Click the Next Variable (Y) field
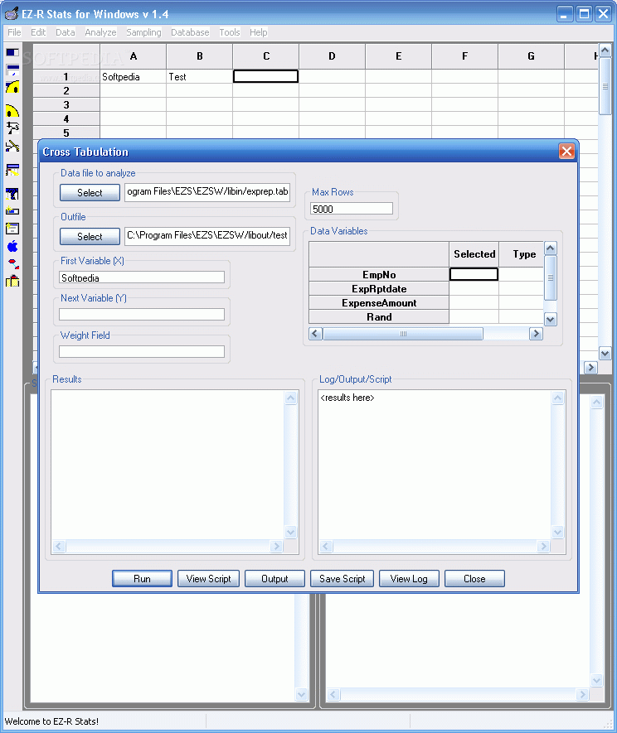The image size is (617, 733). [142, 315]
